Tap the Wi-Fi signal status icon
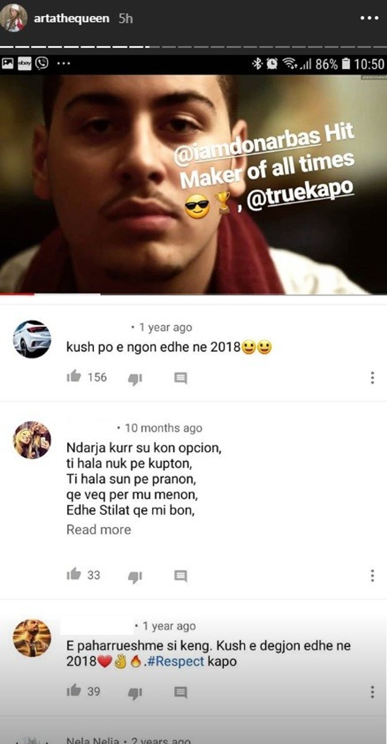This screenshot has width=387, height=744. click(x=289, y=63)
